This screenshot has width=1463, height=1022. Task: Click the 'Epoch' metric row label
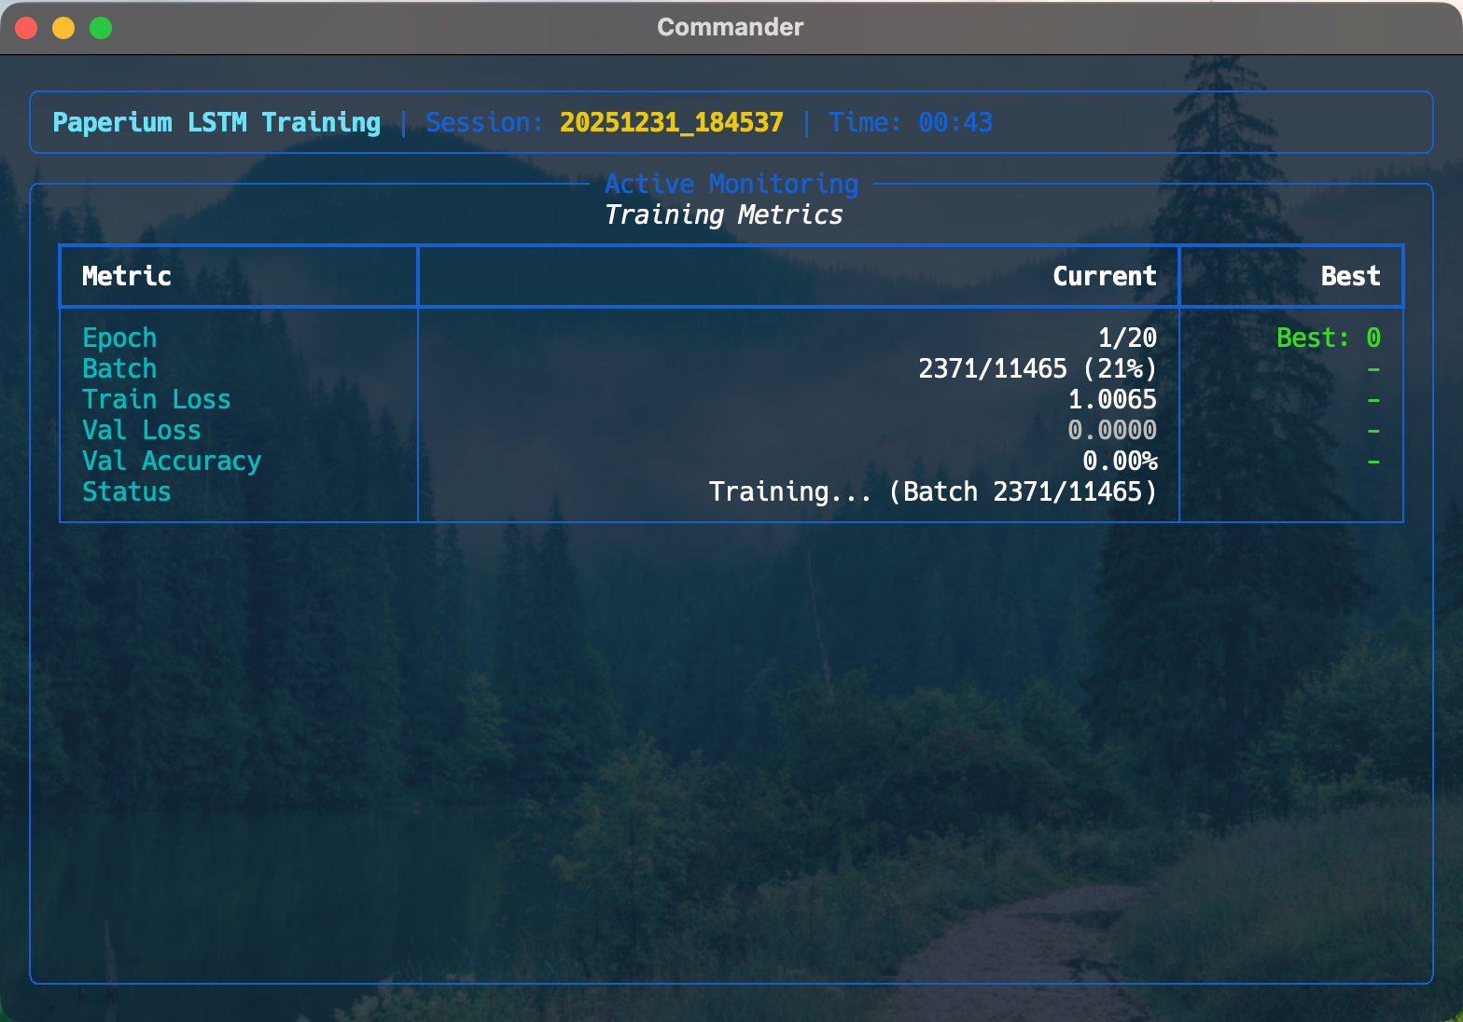pos(119,338)
